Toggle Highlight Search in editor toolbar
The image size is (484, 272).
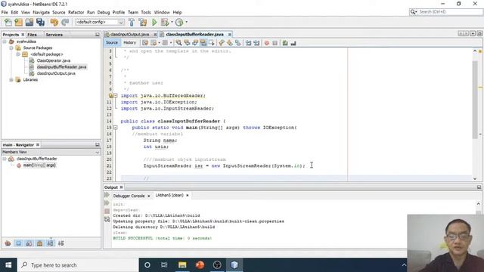tap(203, 43)
